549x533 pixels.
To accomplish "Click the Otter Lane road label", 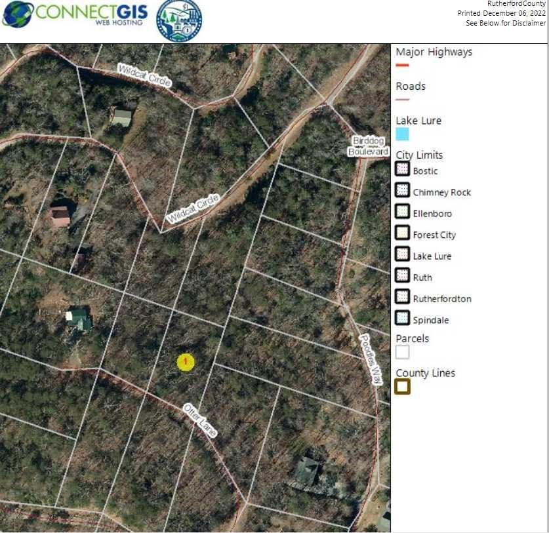I will coord(200,420).
